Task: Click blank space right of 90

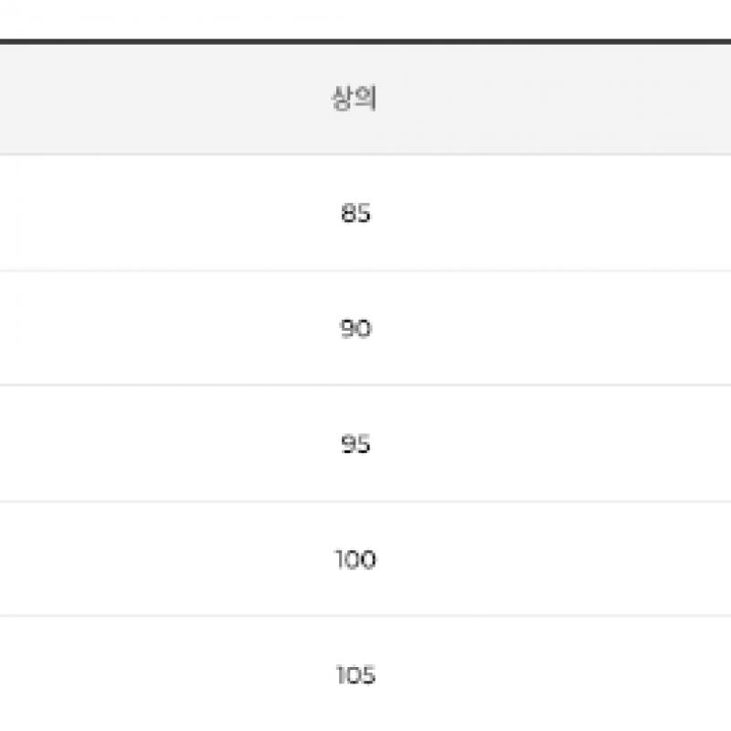Action: pyautogui.click(x=576, y=329)
